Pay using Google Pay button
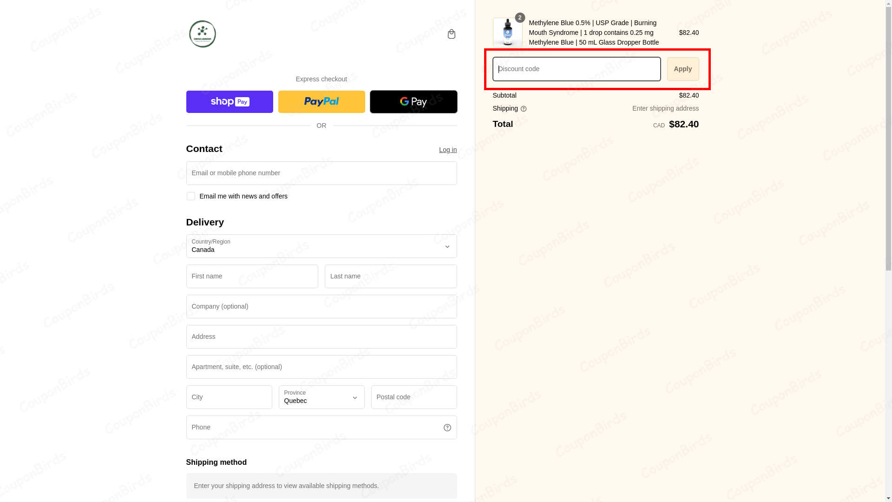Image resolution: width=892 pixels, height=502 pixels. (x=413, y=102)
